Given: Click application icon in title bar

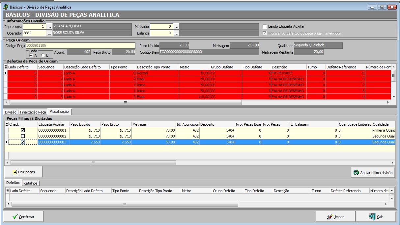Looking at the screenshot, I should [x=6, y=7].
